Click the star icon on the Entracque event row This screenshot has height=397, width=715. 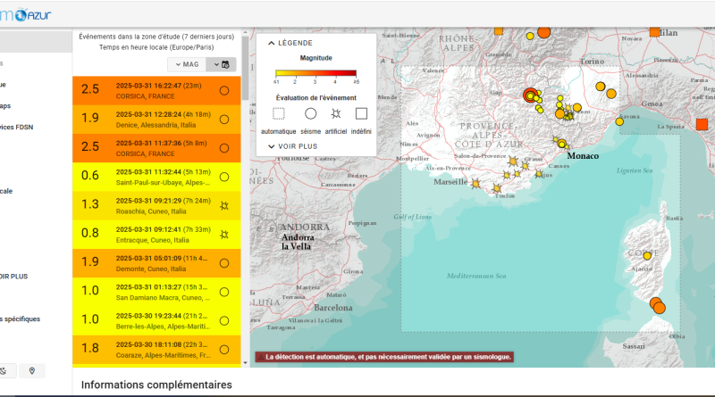click(x=224, y=234)
